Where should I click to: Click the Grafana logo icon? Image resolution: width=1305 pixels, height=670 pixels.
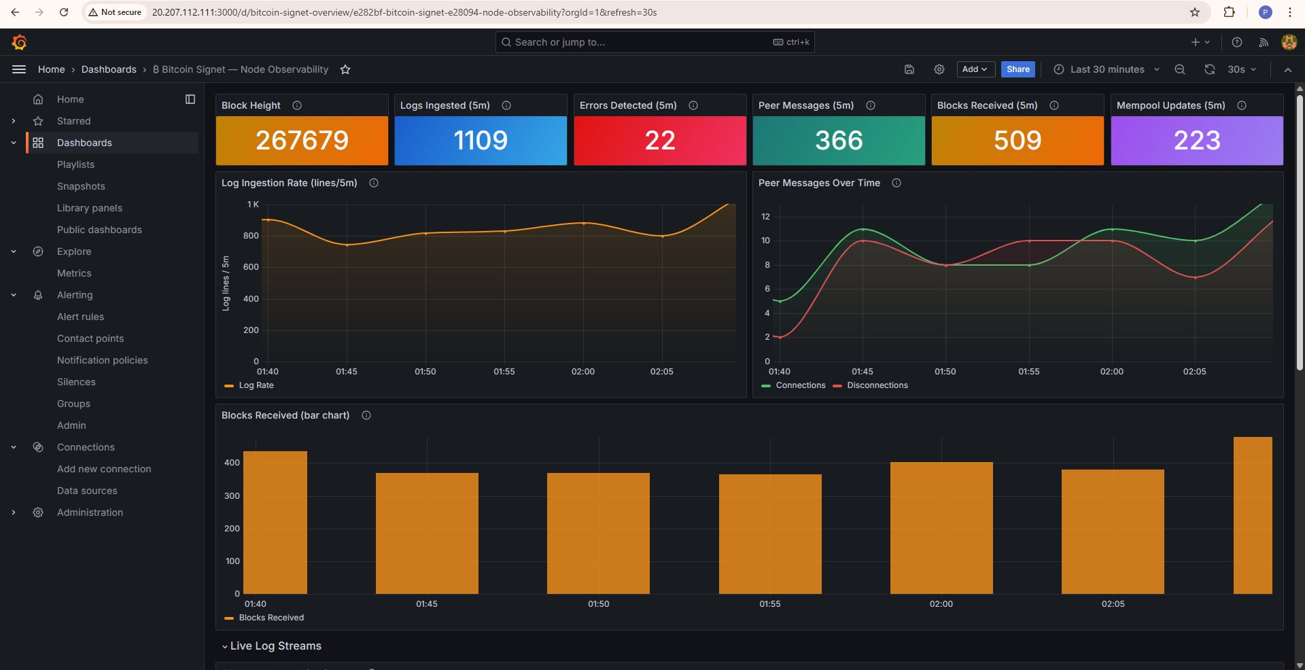pyautogui.click(x=19, y=42)
